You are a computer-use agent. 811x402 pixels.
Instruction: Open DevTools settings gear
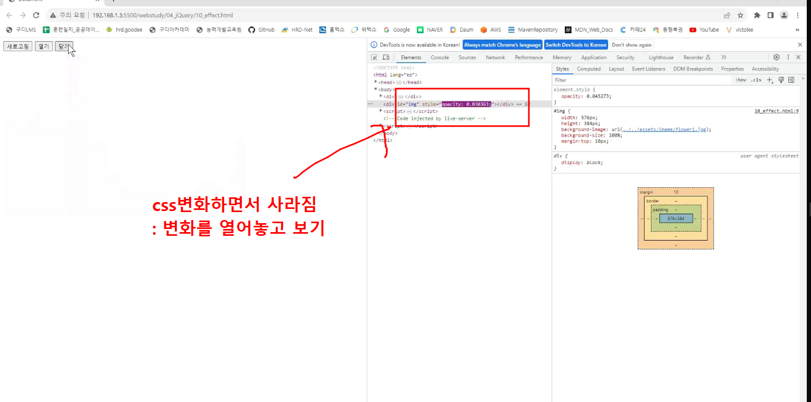click(776, 58)
